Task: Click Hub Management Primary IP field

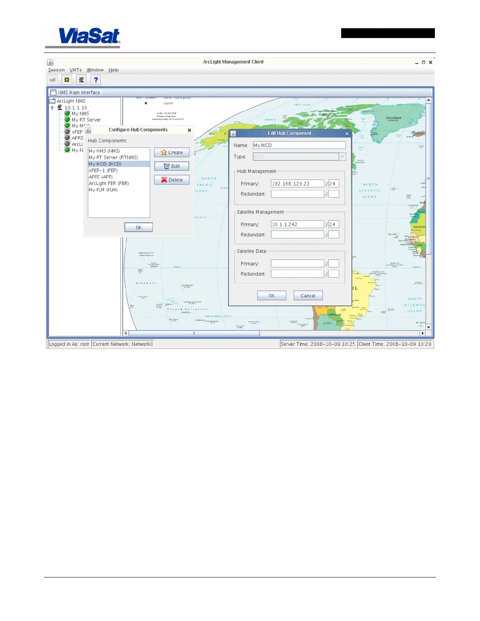Action: 298,183
